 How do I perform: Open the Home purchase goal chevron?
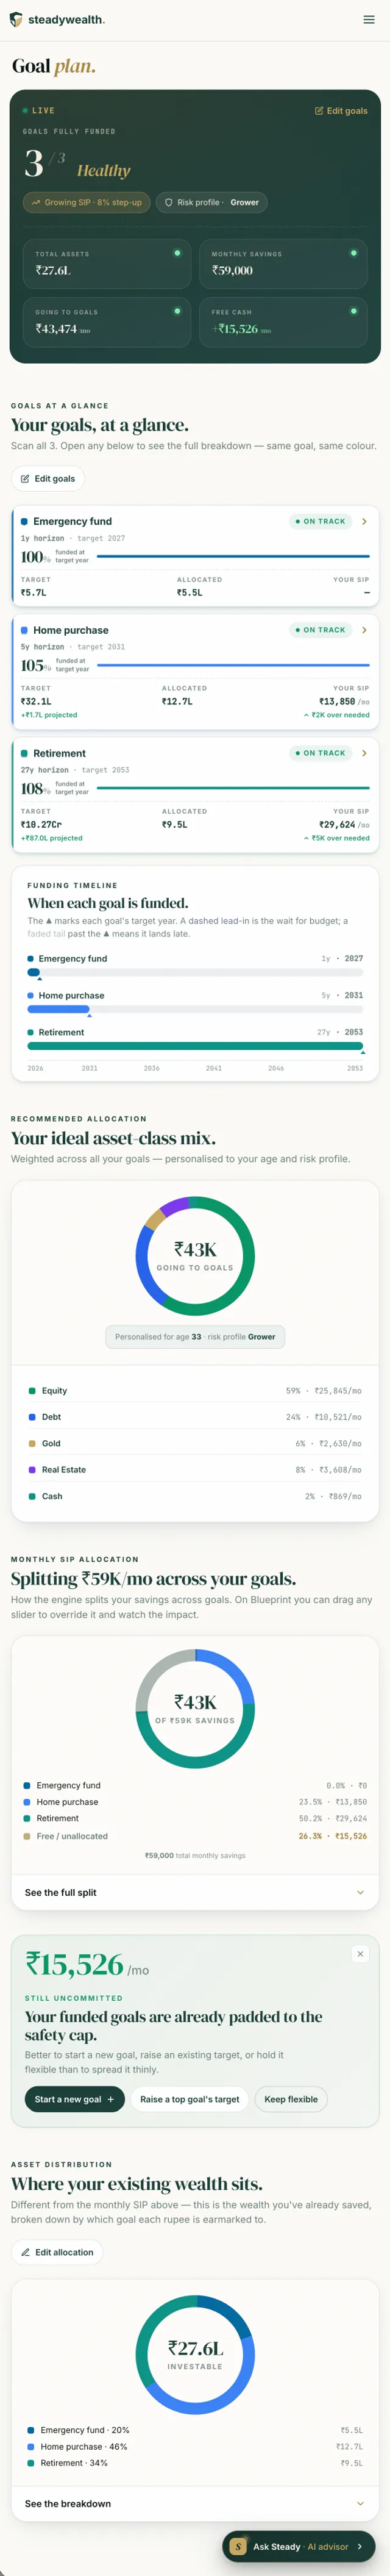364,630
